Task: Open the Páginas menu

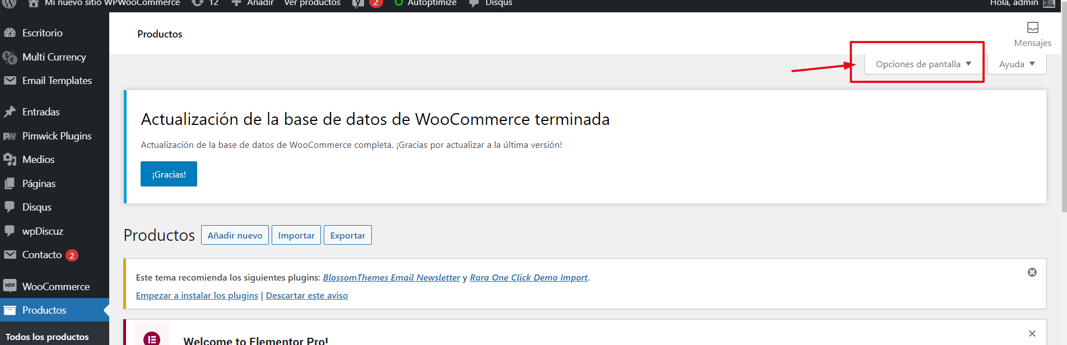Action: pos(39,184)
